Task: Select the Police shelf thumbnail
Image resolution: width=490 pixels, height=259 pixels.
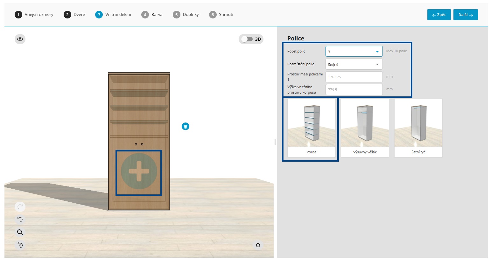Action: point(311,128)
